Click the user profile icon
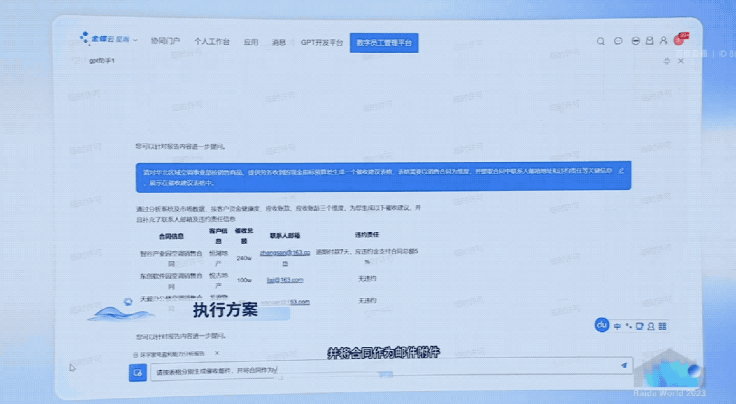 tap(663, 41)
